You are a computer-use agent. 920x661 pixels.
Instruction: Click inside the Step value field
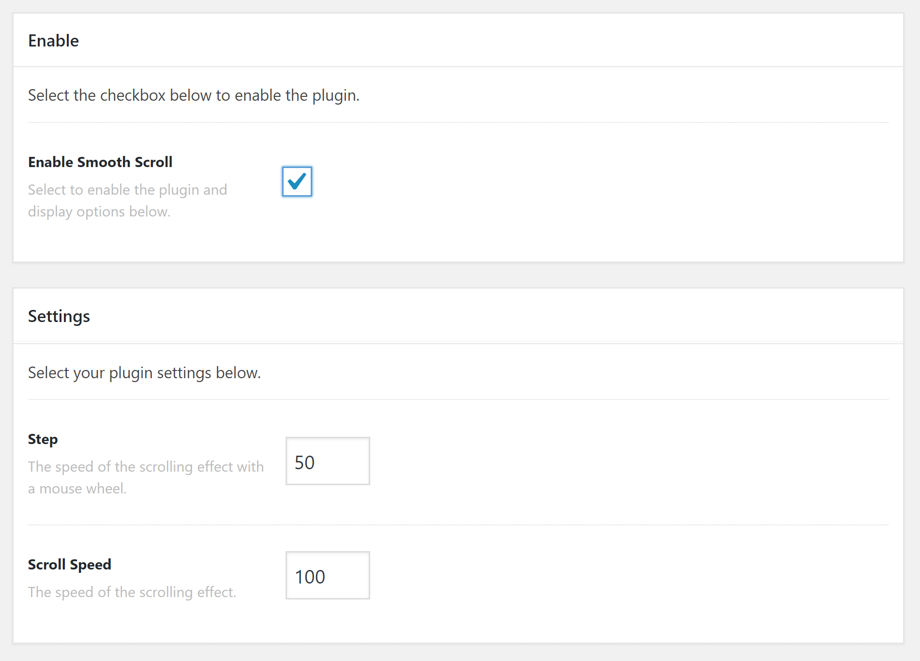[x=327, y=461]
